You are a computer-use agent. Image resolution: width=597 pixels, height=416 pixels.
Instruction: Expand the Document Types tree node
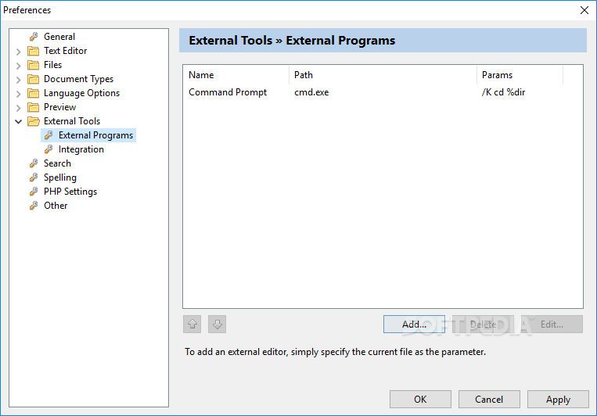click(18, 79)
